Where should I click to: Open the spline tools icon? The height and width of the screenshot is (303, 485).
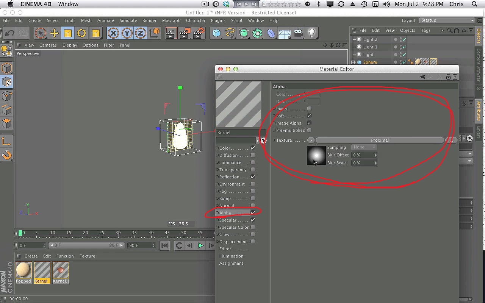pos(230,33)
